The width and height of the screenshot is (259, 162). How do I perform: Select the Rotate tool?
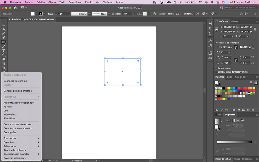click(x=4, y=55)
